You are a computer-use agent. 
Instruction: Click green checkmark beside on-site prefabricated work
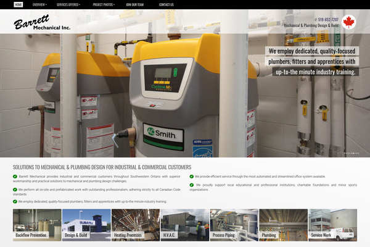[15, 190]
